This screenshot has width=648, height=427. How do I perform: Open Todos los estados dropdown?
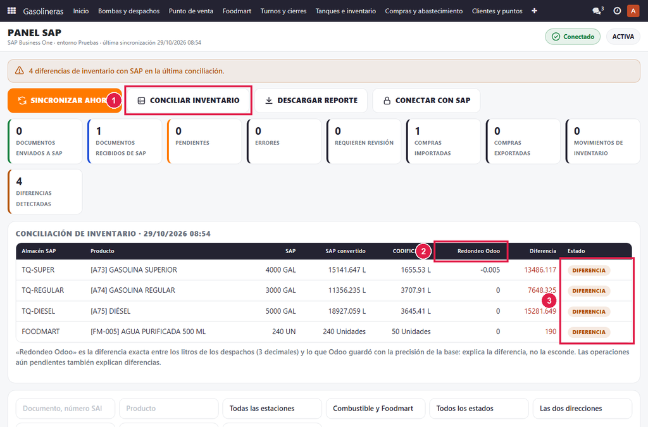pos(479,409)
